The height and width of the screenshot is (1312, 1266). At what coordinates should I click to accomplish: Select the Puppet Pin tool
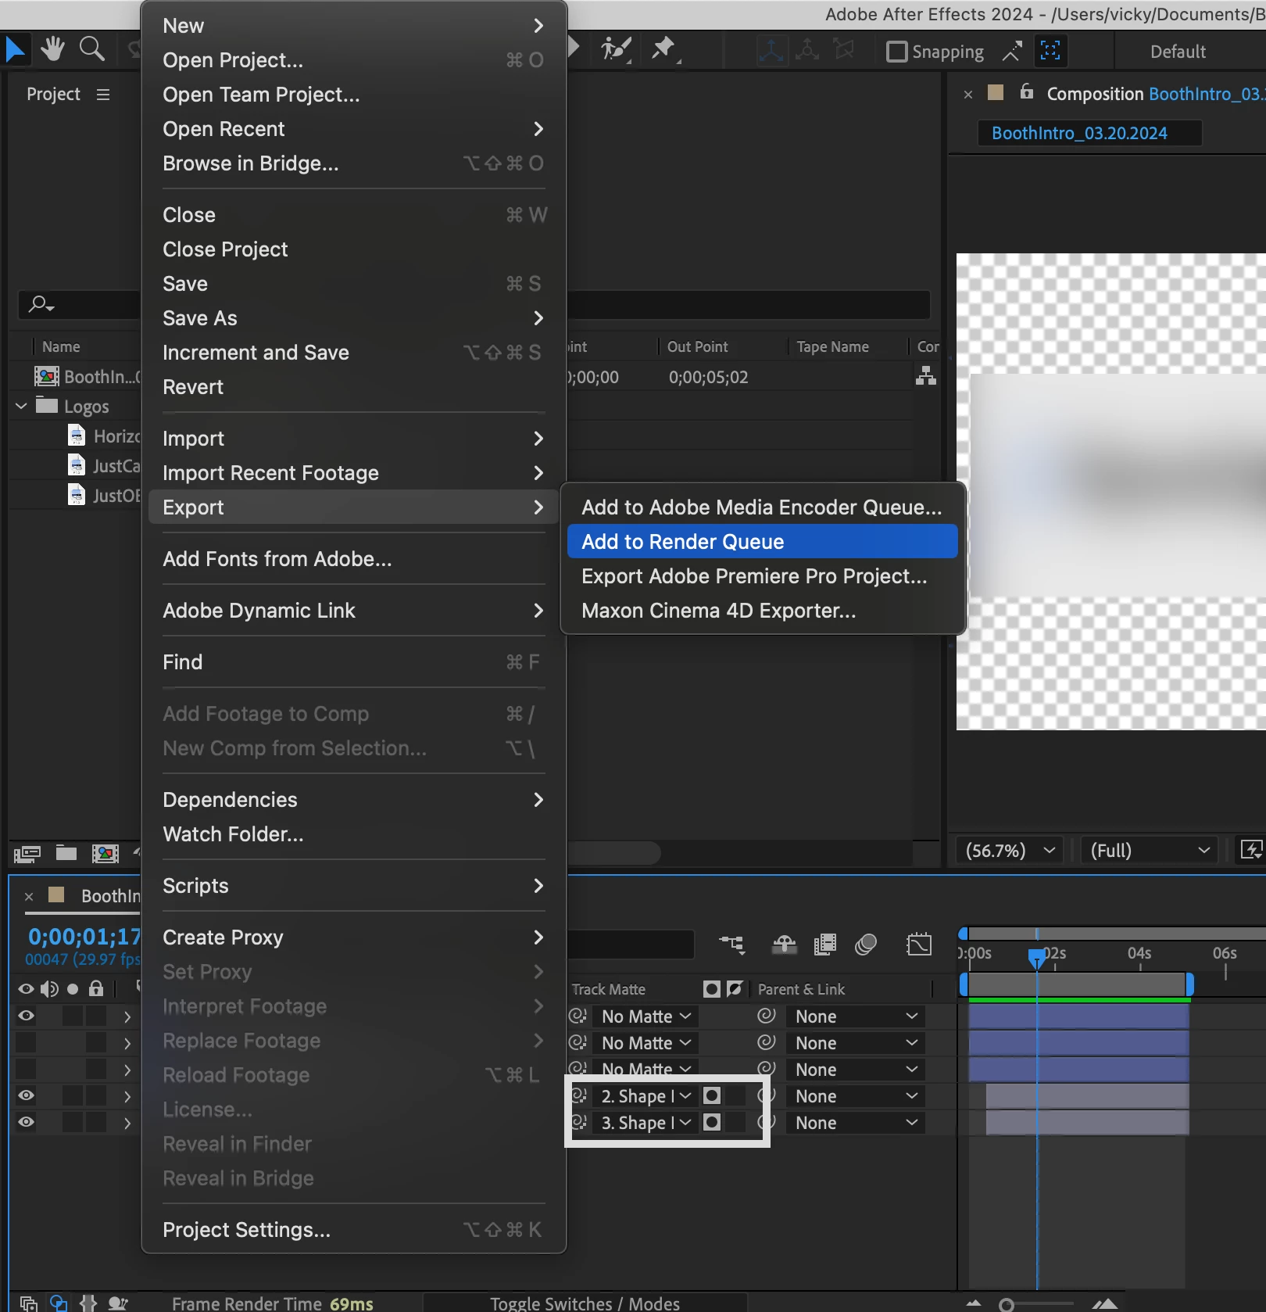663,49
